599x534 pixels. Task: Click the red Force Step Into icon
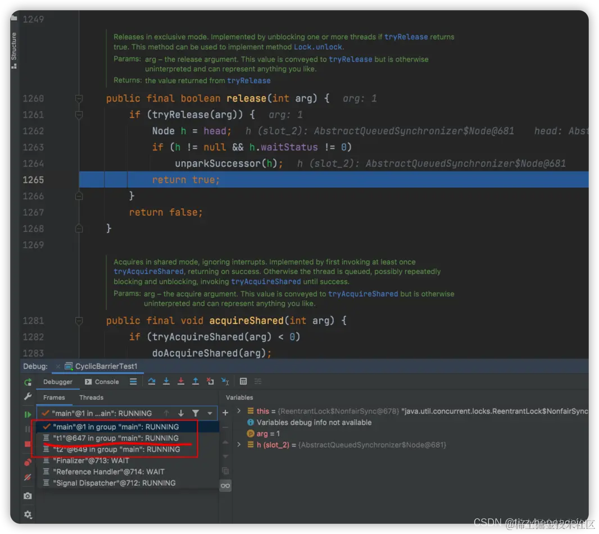tap(181, 381)
